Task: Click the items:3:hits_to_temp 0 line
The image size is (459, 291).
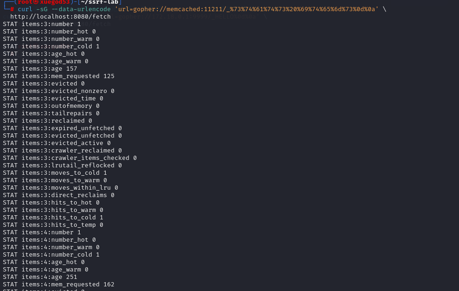Action: pos(53,225)
